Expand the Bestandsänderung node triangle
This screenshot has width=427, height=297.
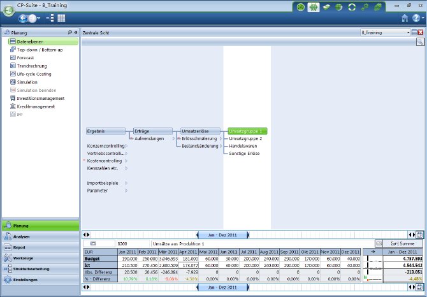click(221, 146)
